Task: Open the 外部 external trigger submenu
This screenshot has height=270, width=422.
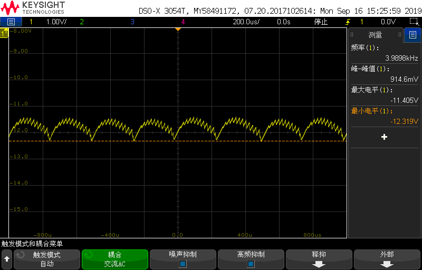Action: coord(387,259)
